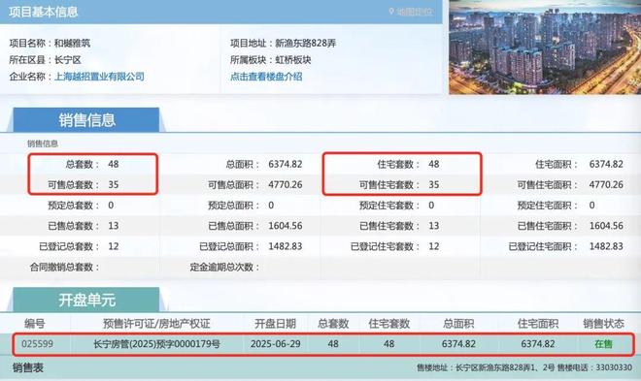Click the 已登记住宅面积 value 1482.83

point(606,246)
